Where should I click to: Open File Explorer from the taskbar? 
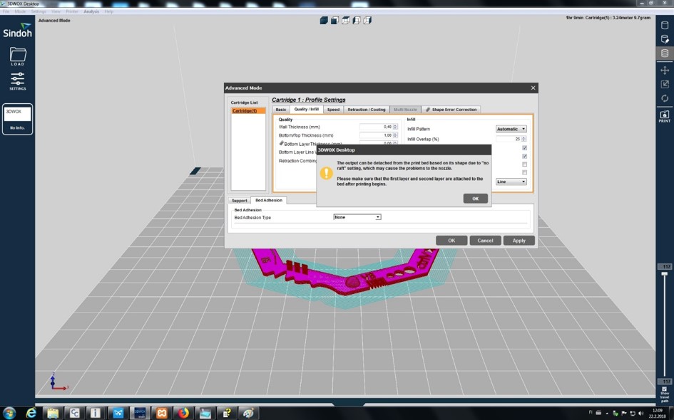53,413
